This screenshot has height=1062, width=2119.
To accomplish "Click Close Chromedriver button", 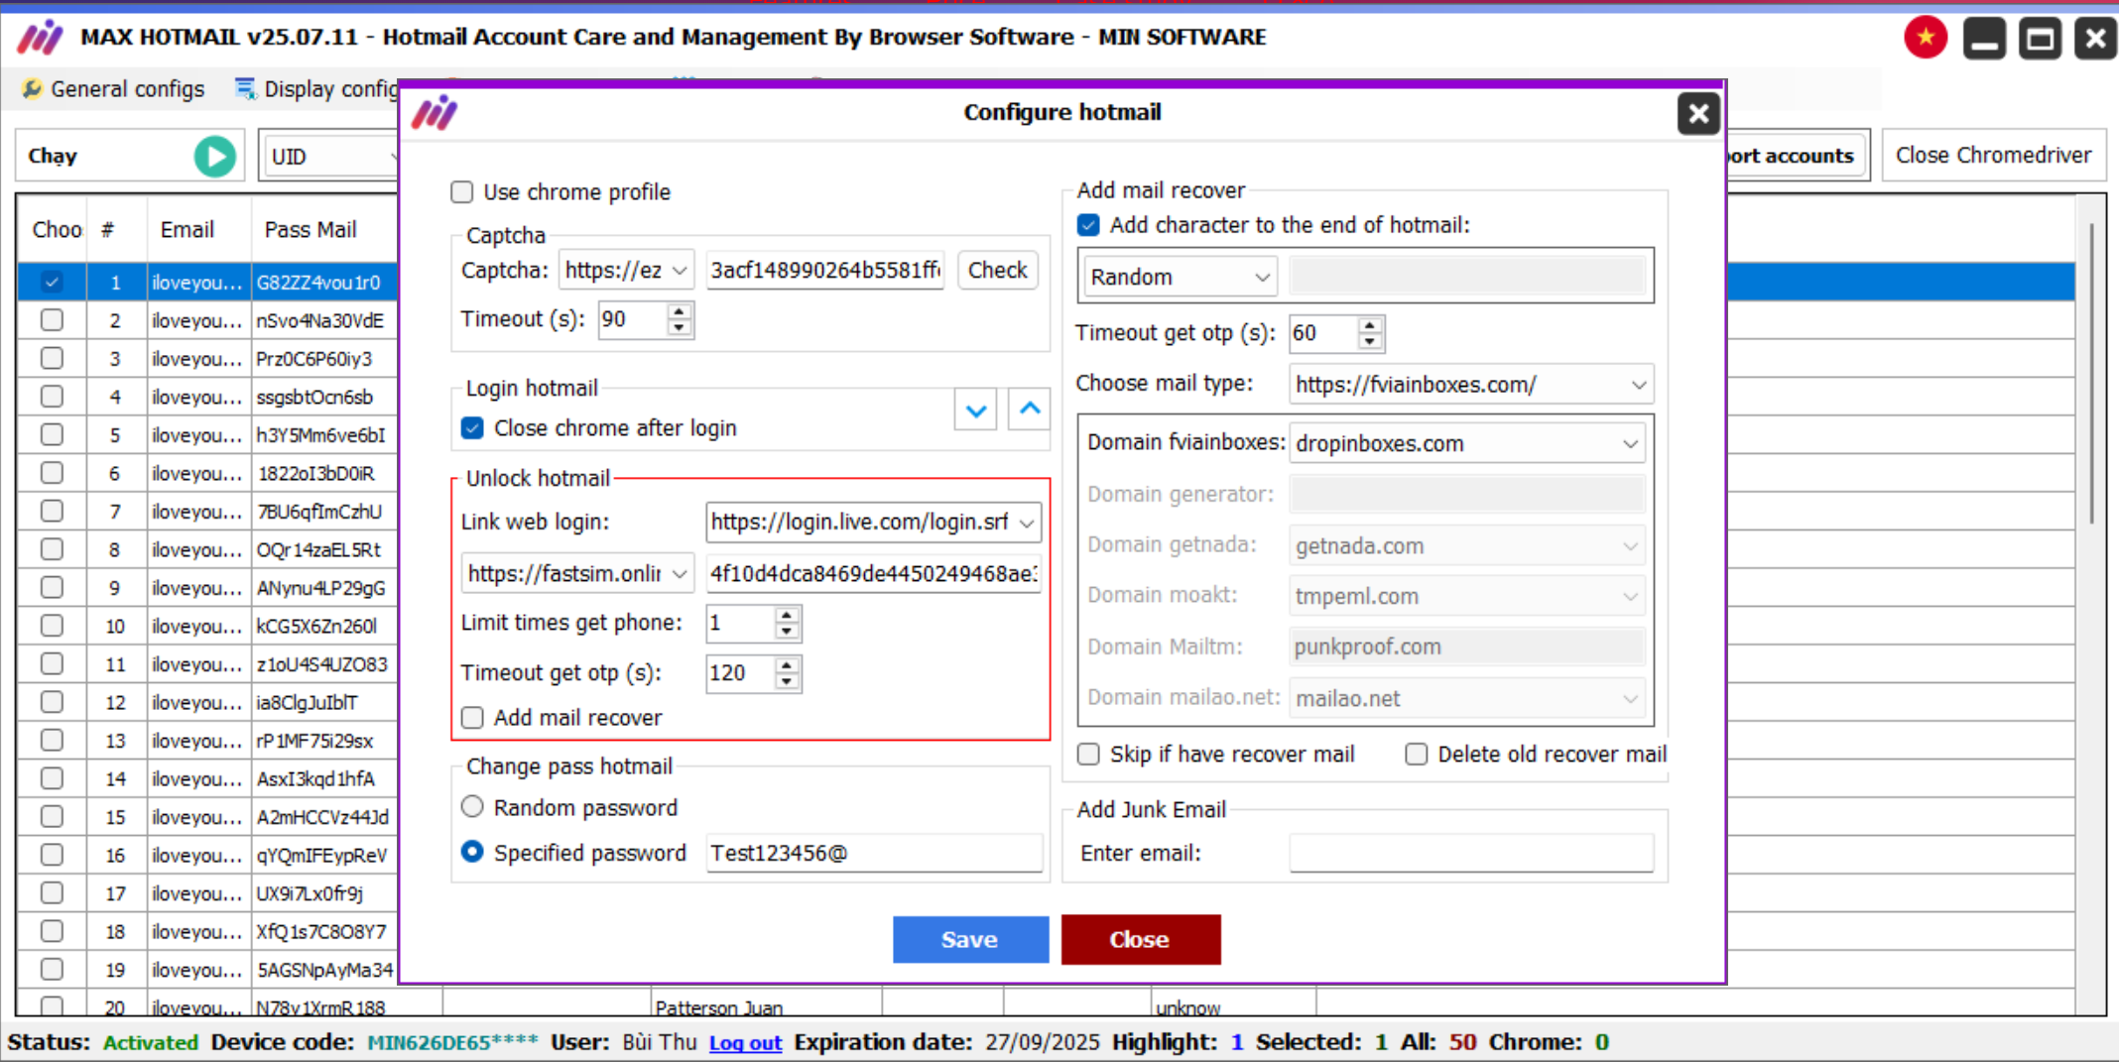I will (1993, 156).
